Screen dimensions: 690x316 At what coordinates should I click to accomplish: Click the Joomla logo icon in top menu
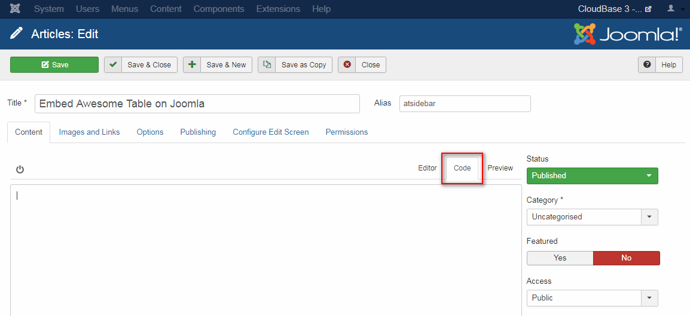point(15,9)
